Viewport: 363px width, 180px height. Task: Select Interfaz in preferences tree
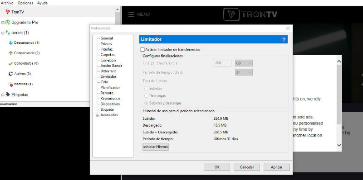click(x=106, y=49)
